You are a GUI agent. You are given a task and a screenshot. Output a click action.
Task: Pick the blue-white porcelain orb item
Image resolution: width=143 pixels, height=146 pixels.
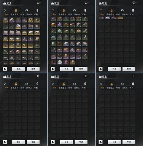click(18, 26)
